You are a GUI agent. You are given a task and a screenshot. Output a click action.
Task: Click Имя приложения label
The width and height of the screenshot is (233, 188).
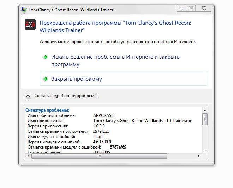45,121
